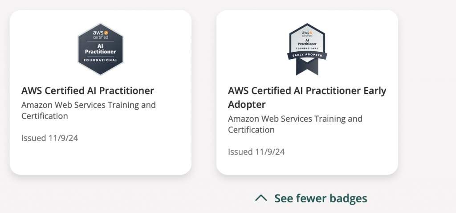This screenshot has width=456, height=213.
Task: Click the word Adopter in the right card title
Action: click(x=247, y=105)
